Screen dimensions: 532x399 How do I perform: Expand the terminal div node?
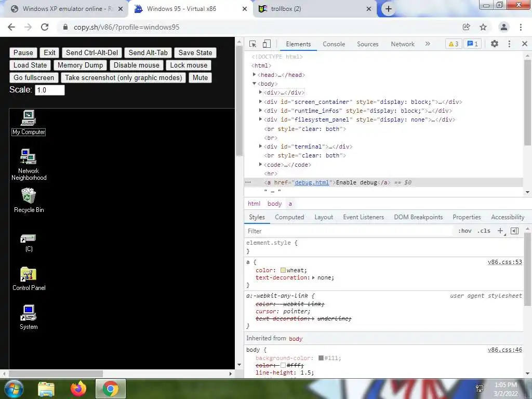pyautogui.click(x=260, y=146)
